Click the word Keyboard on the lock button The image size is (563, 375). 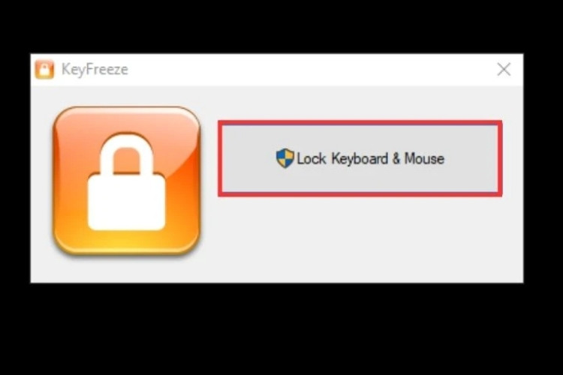[x=360, y=159]
